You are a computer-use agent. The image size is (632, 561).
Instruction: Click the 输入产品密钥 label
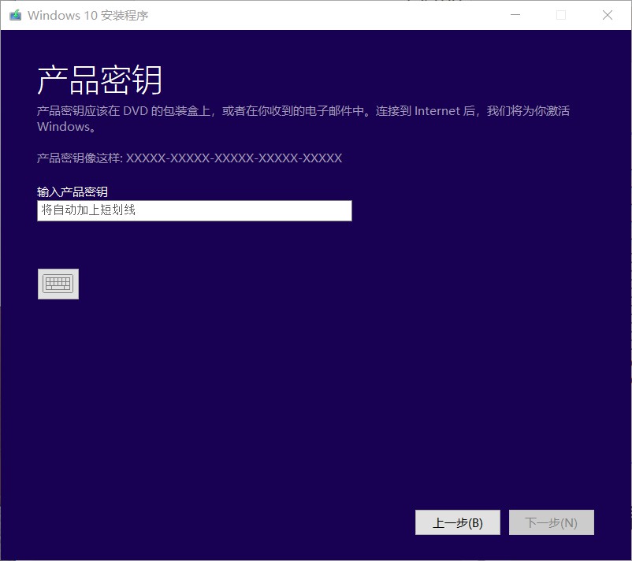click(x=72, y=191)
